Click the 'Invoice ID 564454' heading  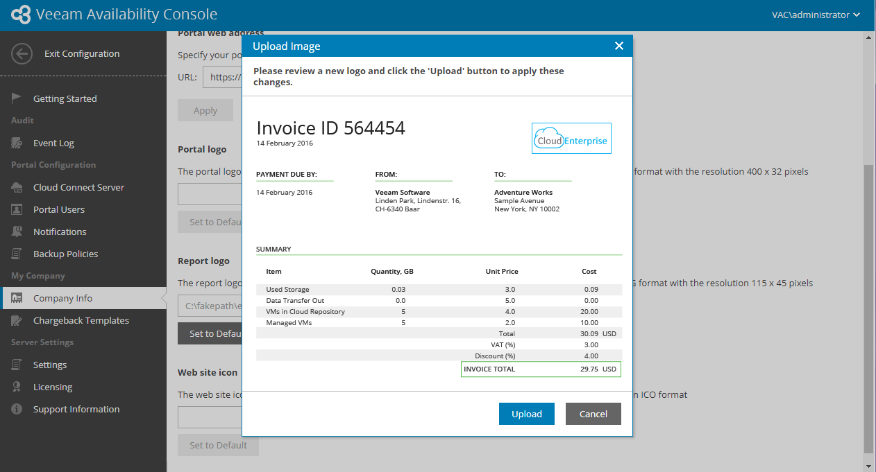[330, 128]
